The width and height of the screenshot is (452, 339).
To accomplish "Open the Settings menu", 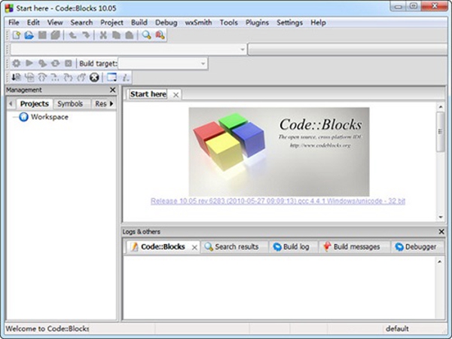I will pos(289,23).
